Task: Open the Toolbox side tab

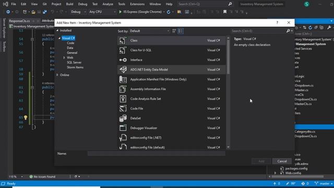Action: pyautogui.click(x=4, y=46)
